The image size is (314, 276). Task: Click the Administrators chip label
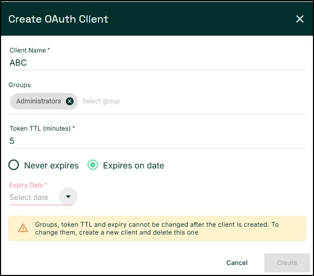39,101
